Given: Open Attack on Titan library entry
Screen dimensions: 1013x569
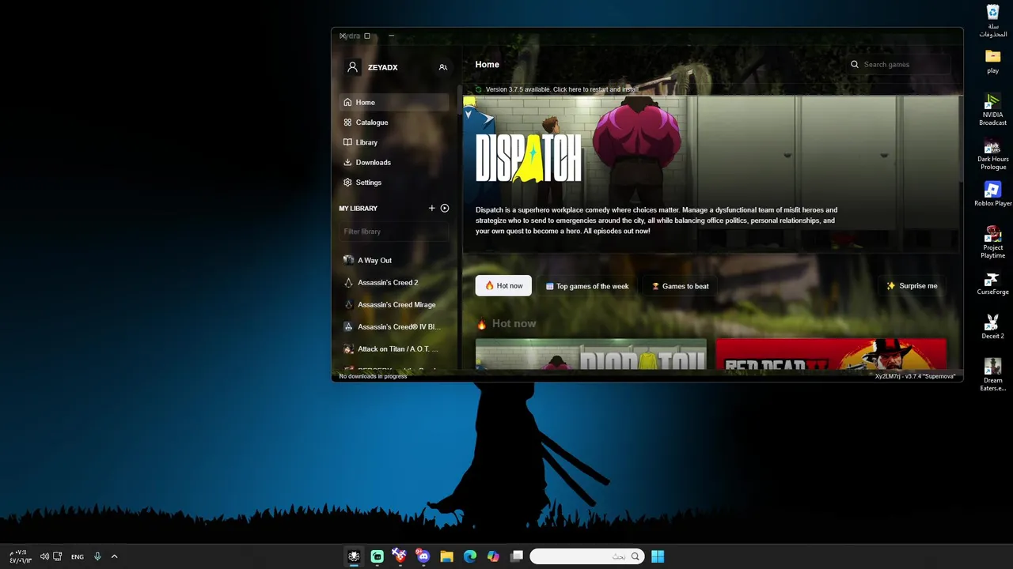Looking at the screenshot, I should click(394, 349).
